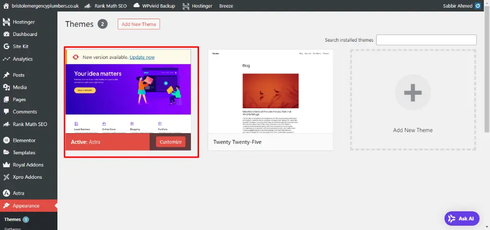This screenshot has height=230, width=490.
Task: Click the Posts pin icon
Action: (6, 75)
